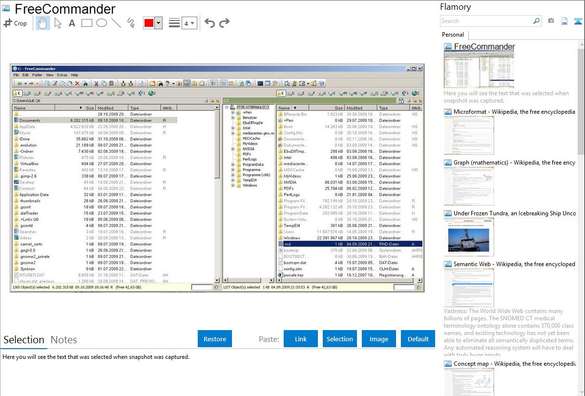
Task: Open the annotation color dropdown arrow
Action: (x=159, y=23)
